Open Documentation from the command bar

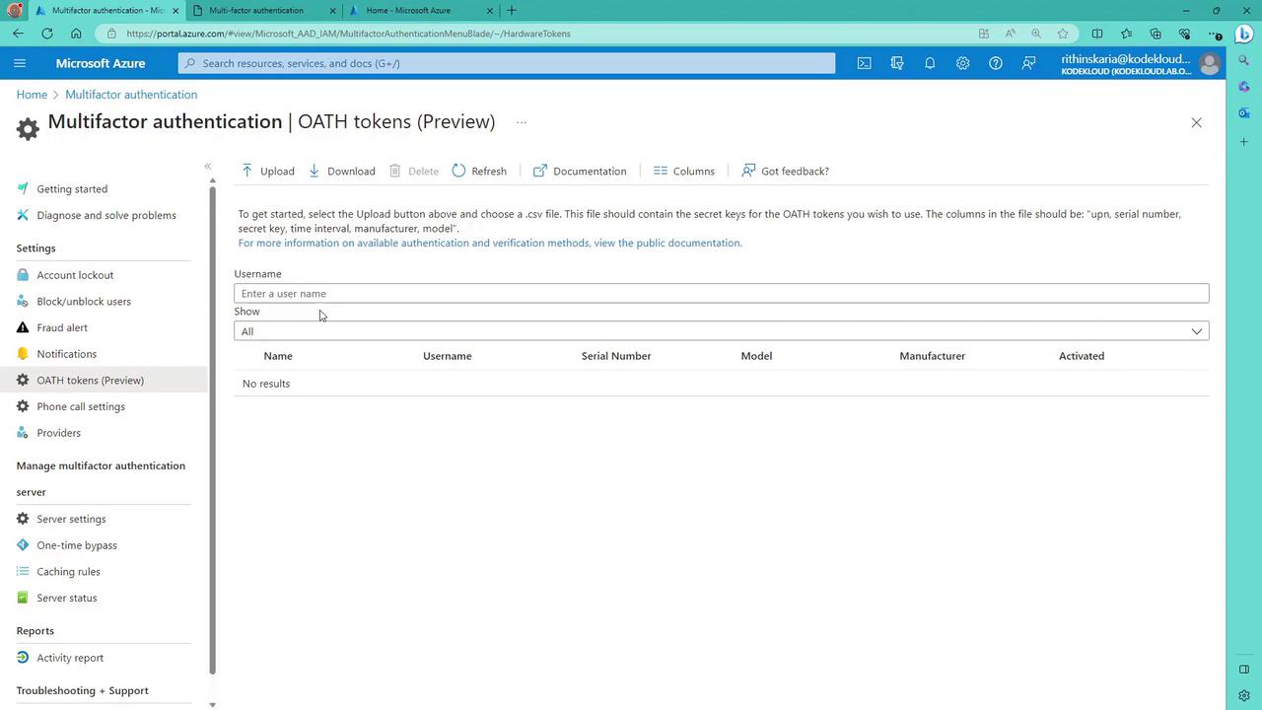pos(580,172)
